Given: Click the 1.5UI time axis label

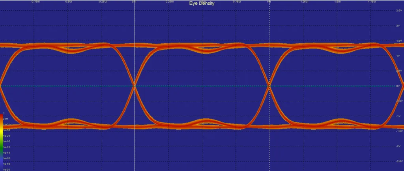Looking at the screenshot, I should (338, 2).
